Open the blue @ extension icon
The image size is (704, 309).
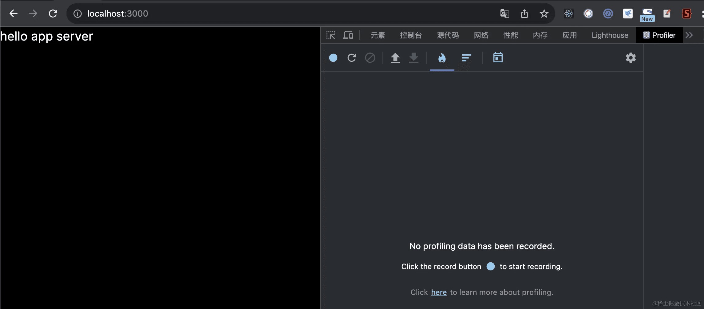tap(608, 14)
